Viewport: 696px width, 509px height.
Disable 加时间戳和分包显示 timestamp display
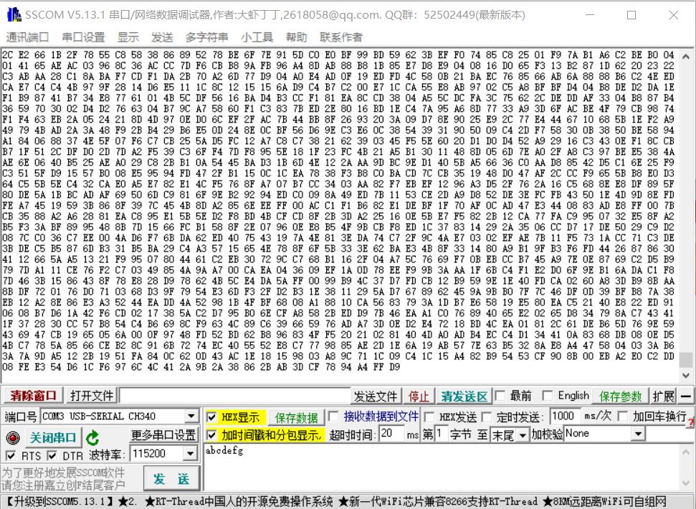coord(211,433)
